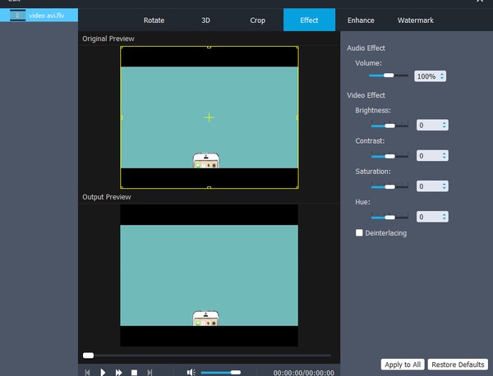Screen dimensions: 493x376
Task: Click the fast forward icon
Action: 118,372
